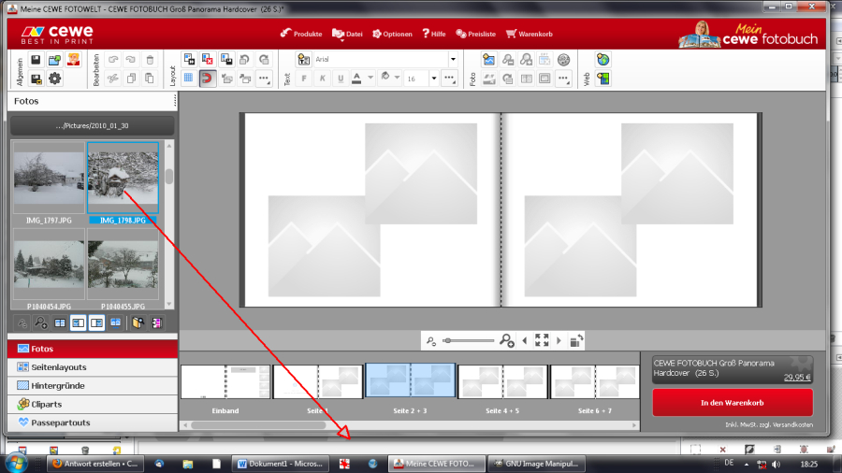The height and width of the screenshot is (473, 842).
Task: Toggle bold F formatting
Action: point(304,79)
